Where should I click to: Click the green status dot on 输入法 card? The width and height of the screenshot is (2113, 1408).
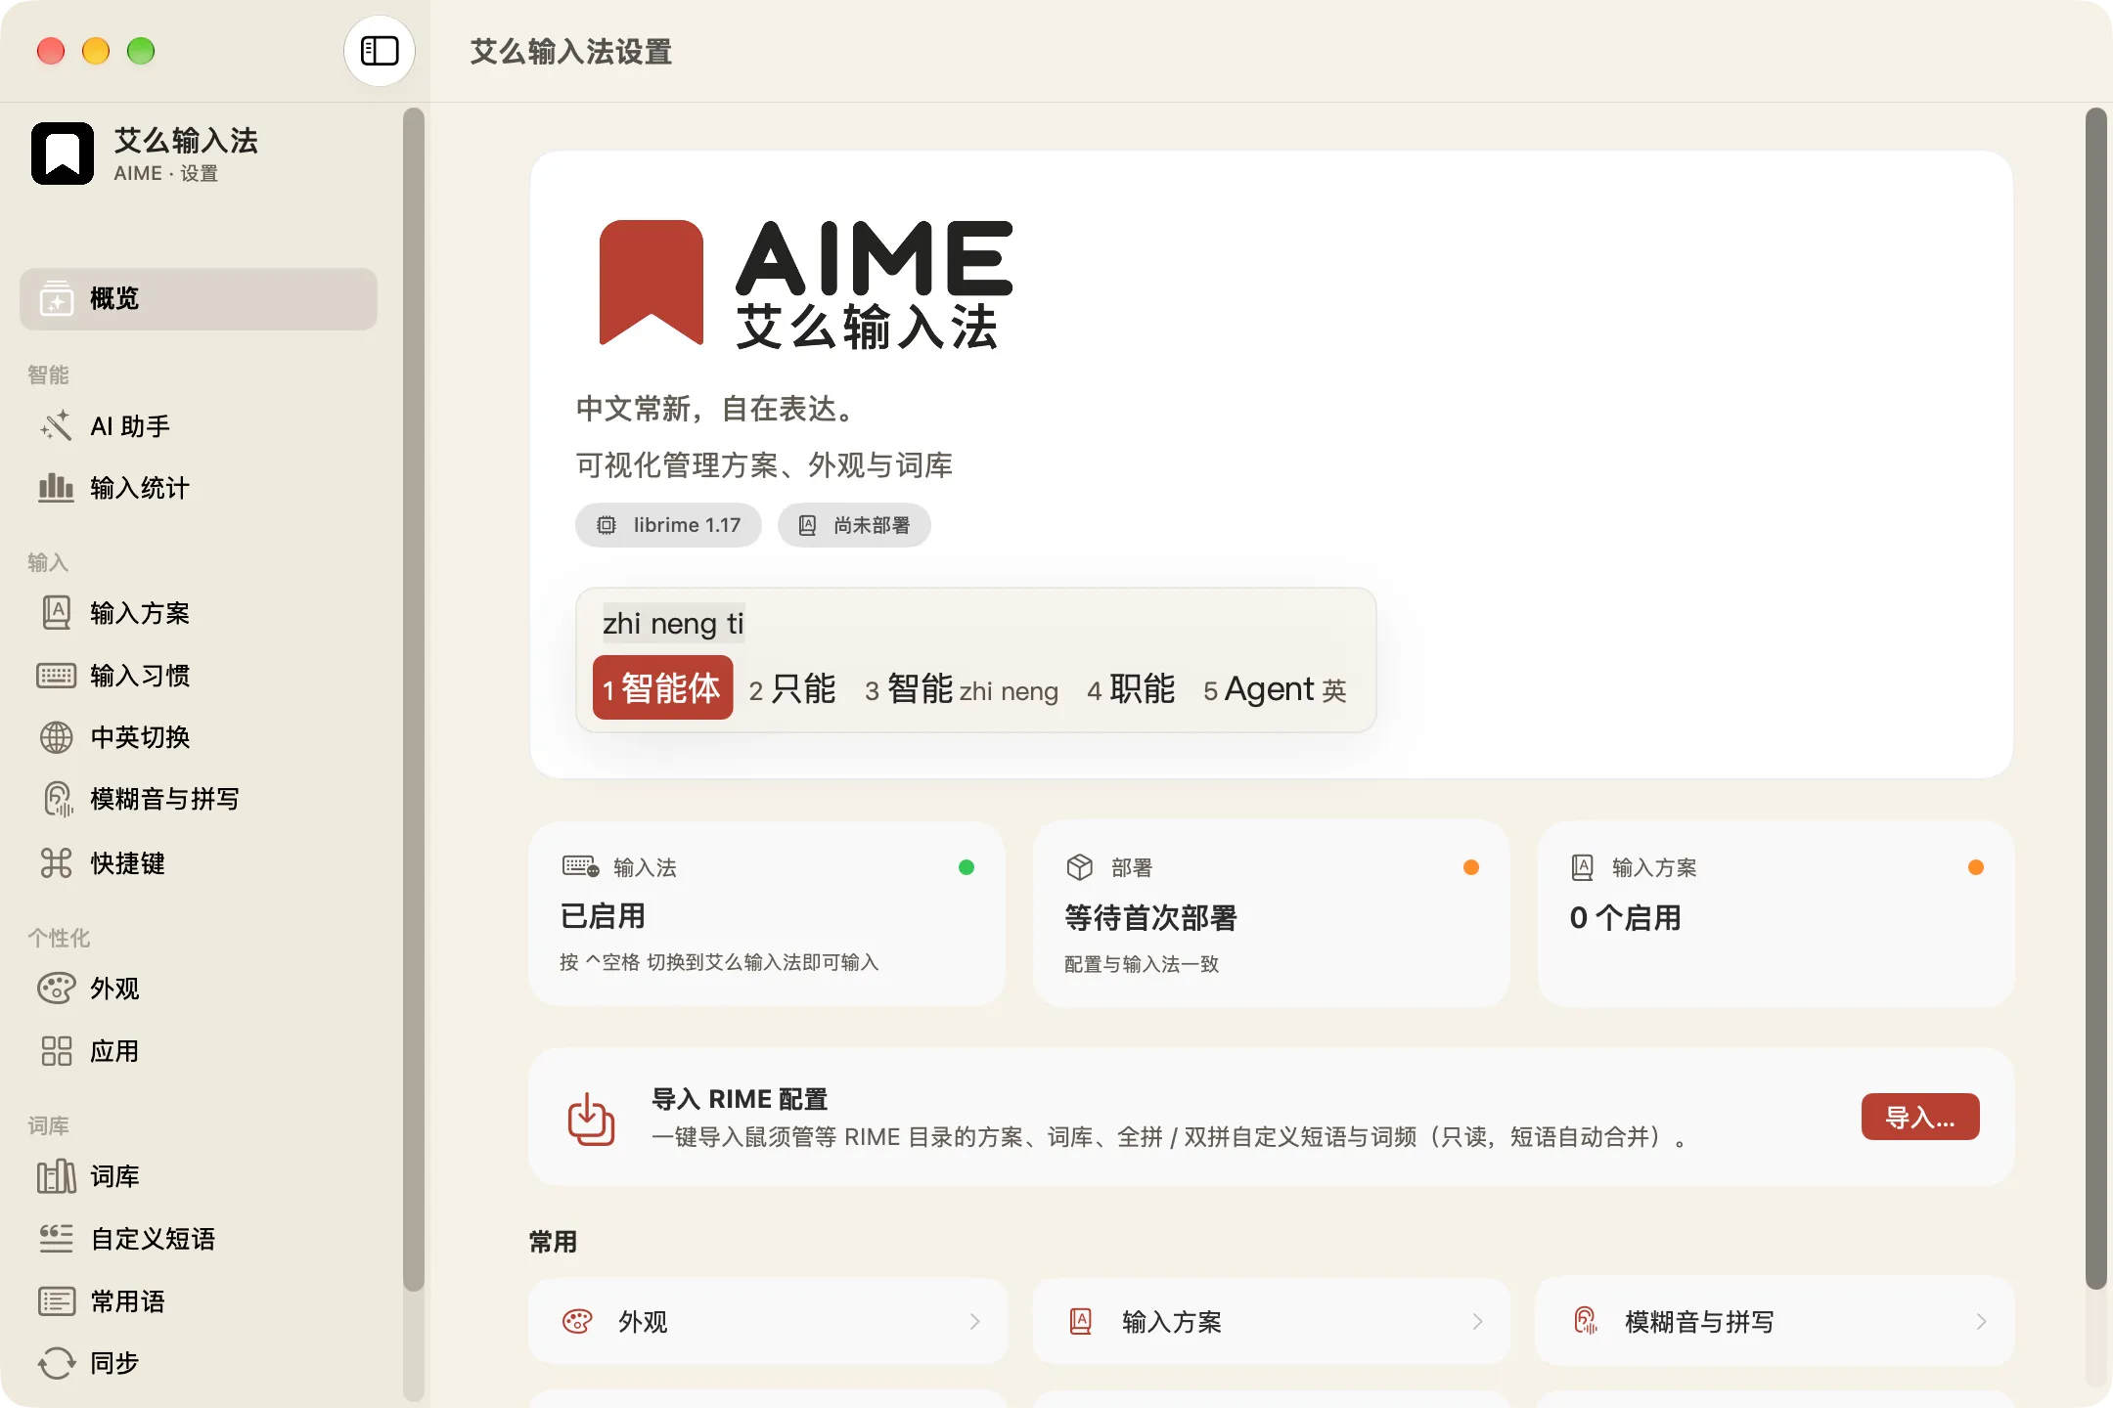[x=967, y=867]
